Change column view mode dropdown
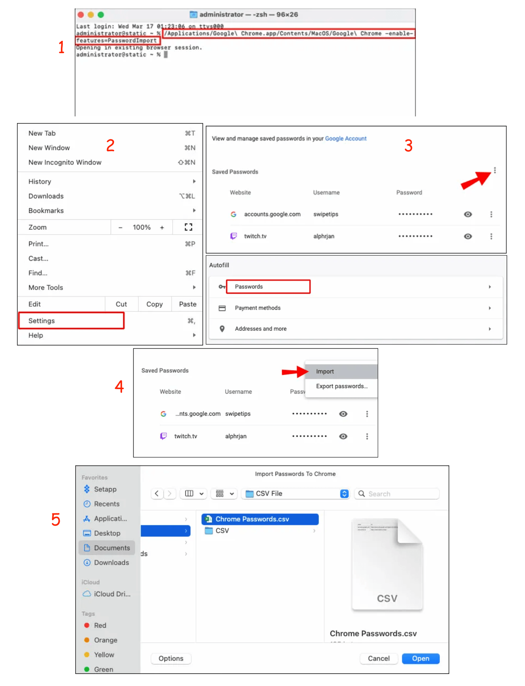525x686 pixels. click(x=194, y=494)
